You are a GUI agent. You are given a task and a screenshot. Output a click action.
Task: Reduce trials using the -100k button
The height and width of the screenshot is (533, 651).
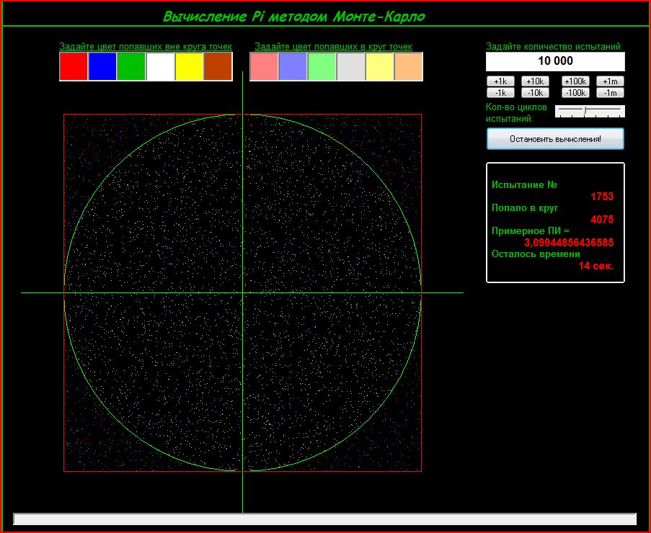[x=575, y=93]
